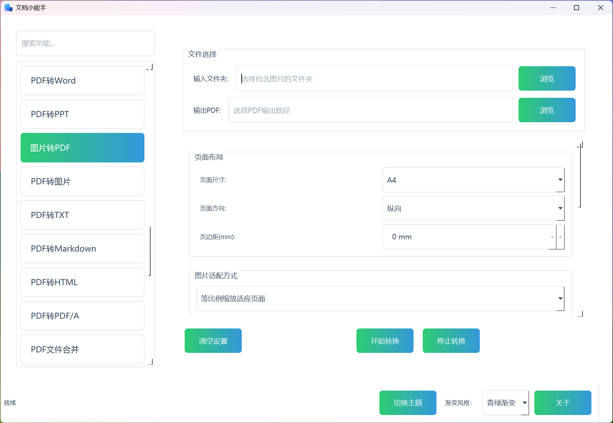This screenshot has height=423, width=613.
Task: Click the function list vertical scrollbar
Action: click(150, 251)
